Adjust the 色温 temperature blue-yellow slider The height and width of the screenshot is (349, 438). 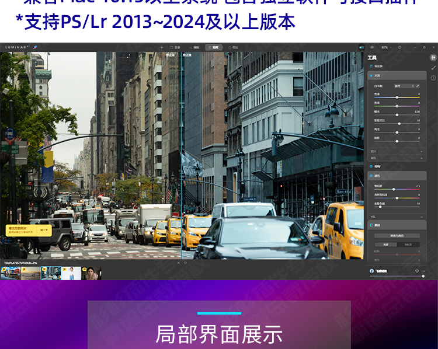point(397,97)
